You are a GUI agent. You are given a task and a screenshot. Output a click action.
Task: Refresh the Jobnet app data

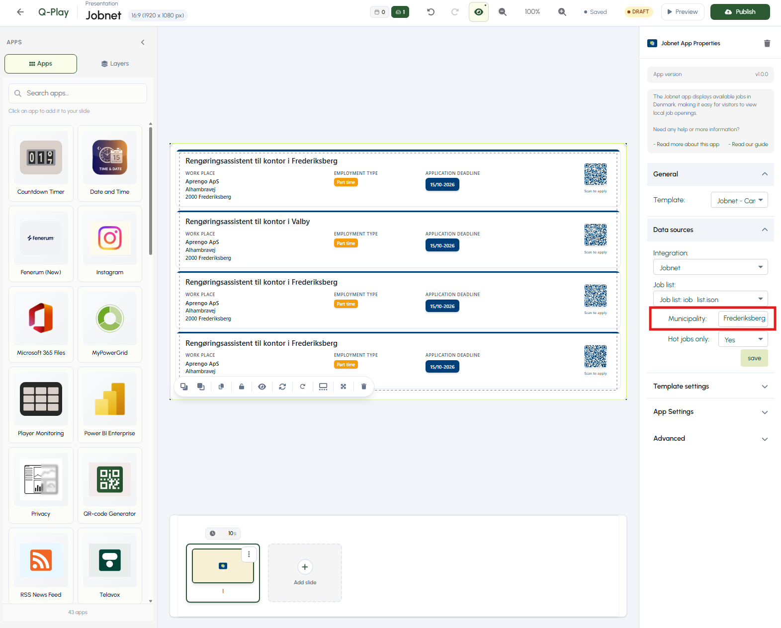coord(282,387)
